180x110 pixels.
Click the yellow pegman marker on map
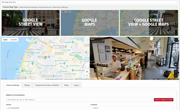(x=45, y=57)
